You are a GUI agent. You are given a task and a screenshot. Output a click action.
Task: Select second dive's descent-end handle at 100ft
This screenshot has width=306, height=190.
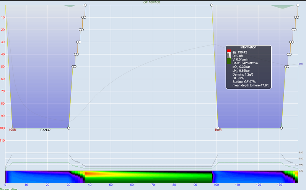pos(218,128)
